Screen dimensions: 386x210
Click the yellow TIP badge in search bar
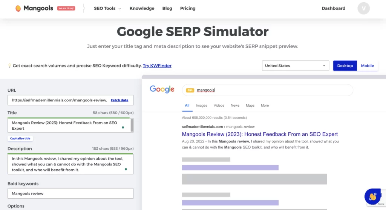coord(190,90)
